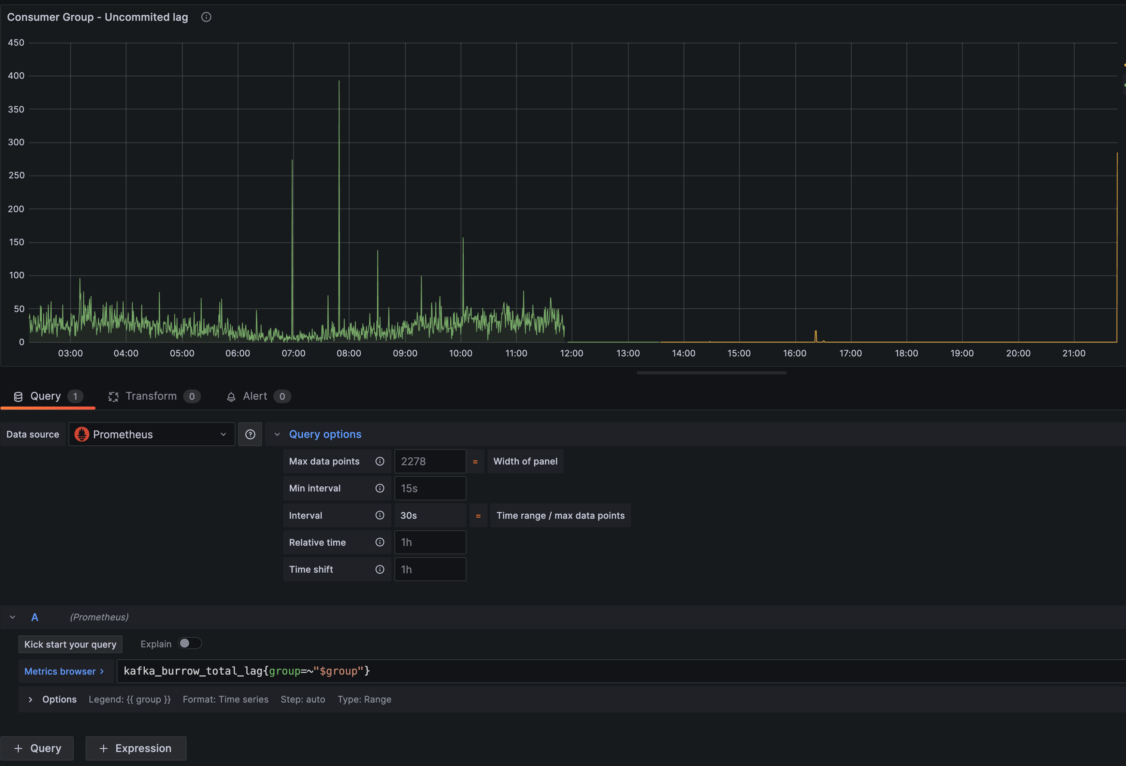The width and height of the screenshot is (1126, 766).
Task: Click the Max data points info icon
Action: coord(380,461)
